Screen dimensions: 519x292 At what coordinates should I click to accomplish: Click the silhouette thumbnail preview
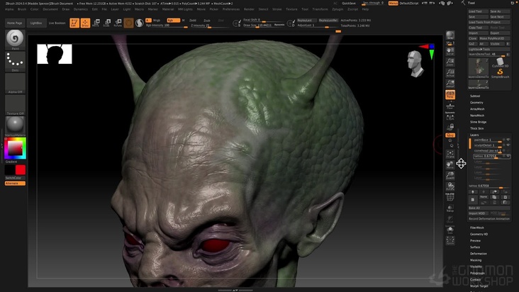55,54
